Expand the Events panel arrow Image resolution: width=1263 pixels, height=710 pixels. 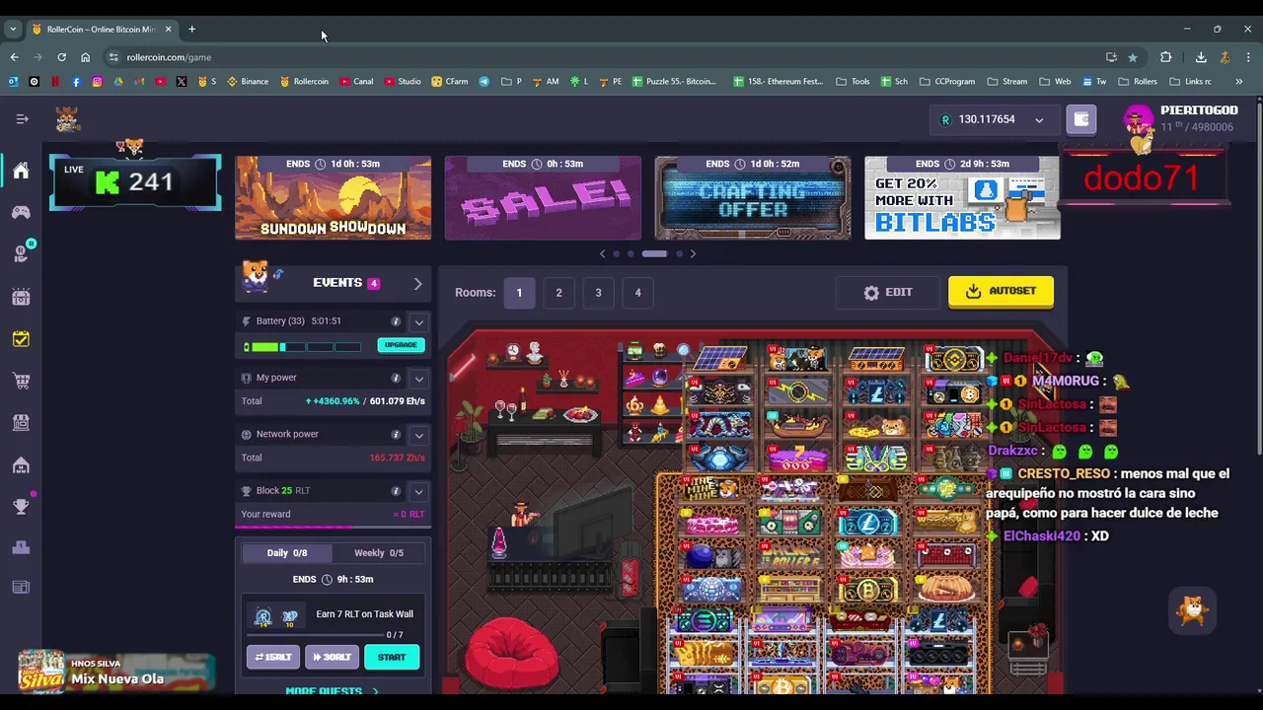click(418, 284)
